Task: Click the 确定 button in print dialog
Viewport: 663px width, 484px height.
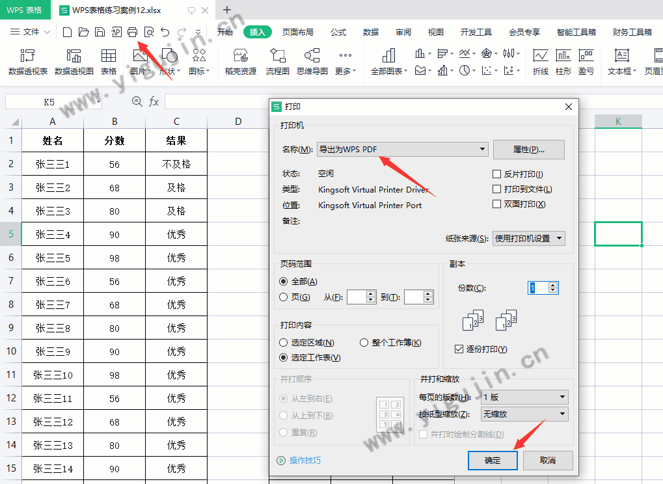Action: point(493,461)
